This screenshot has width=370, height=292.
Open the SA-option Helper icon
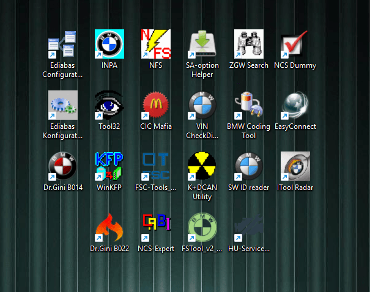pos(202,44)
